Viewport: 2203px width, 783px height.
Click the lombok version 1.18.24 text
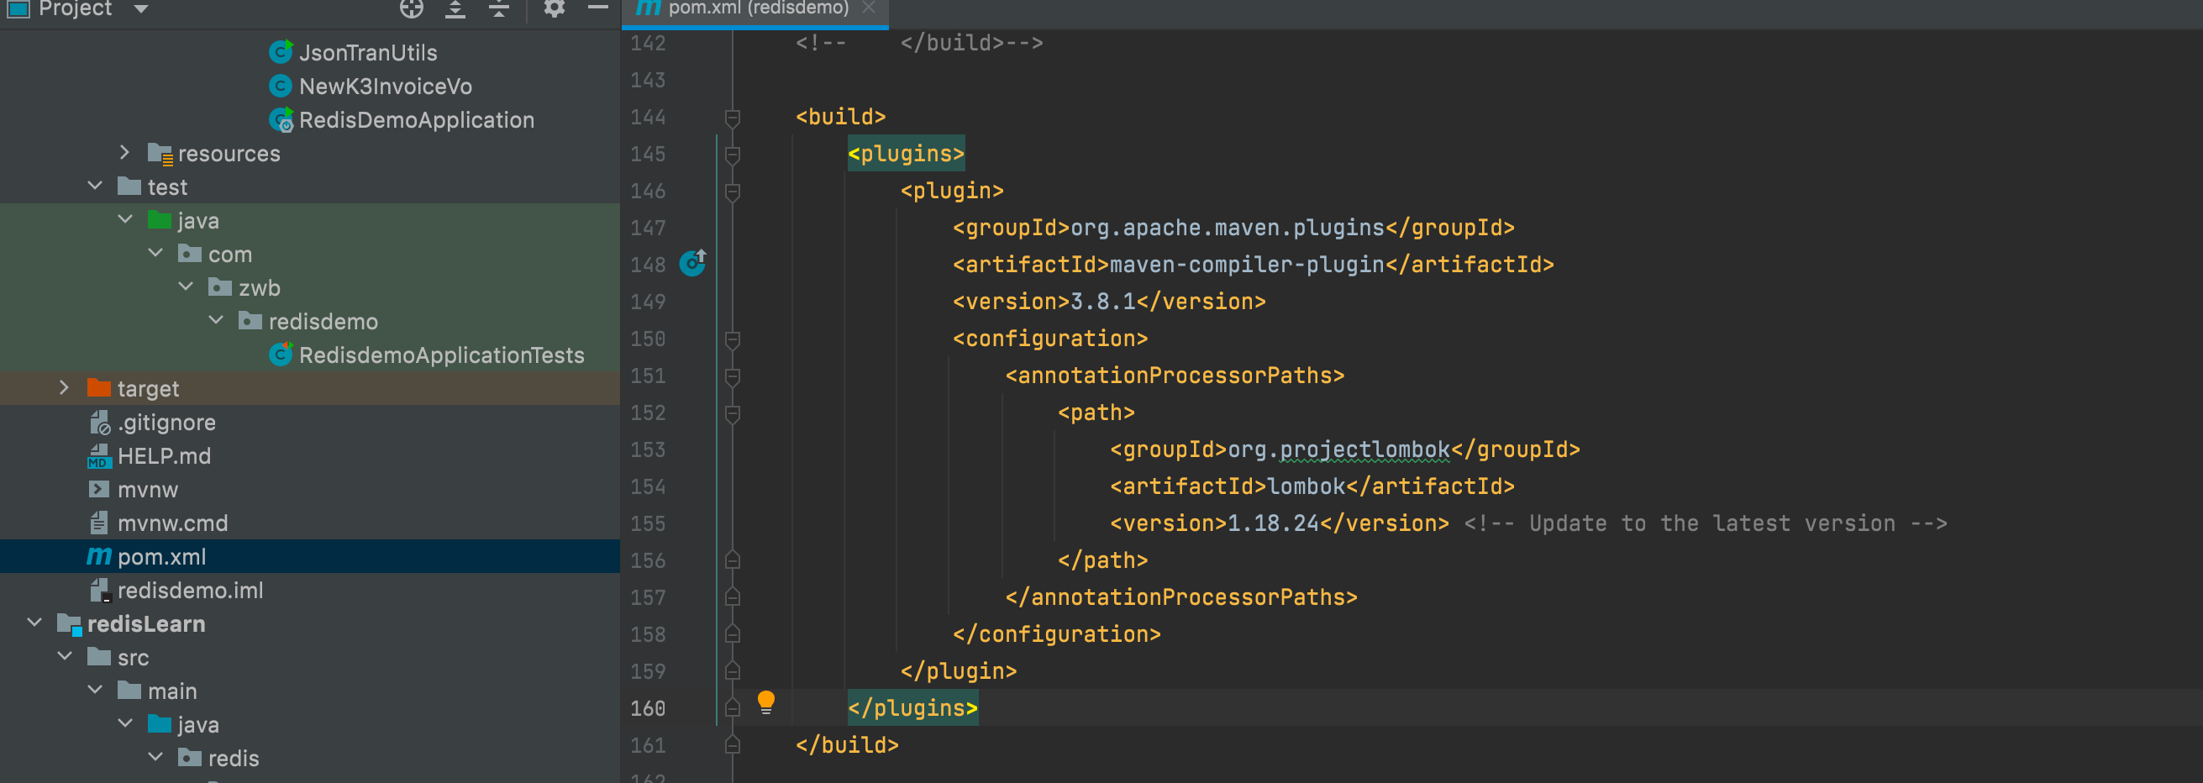(x=1274, y=523)
